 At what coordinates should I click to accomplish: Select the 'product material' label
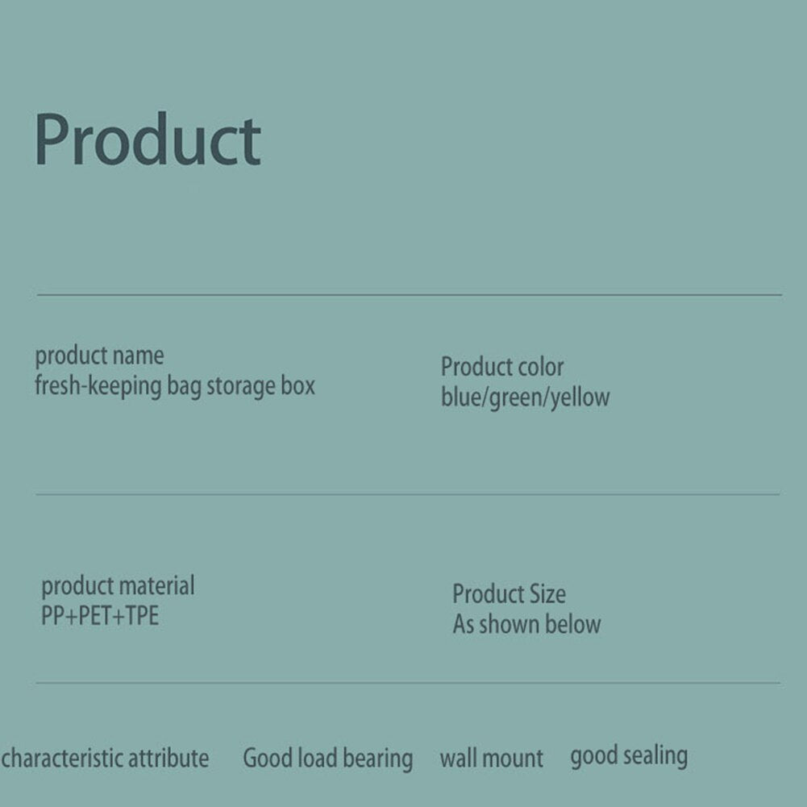118,586
